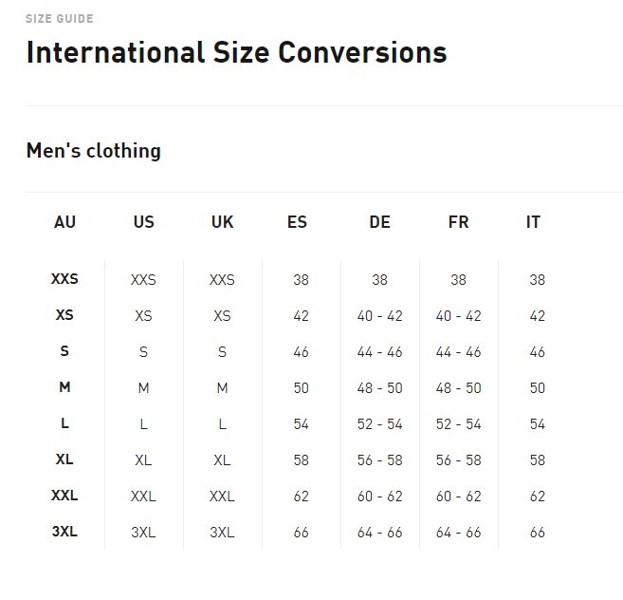The image size is (623, 600).
Task: Select the US column header
Action: tap(143, 222)
